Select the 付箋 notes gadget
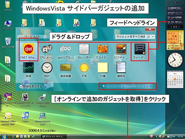The image size is (185, 139). 103,70
